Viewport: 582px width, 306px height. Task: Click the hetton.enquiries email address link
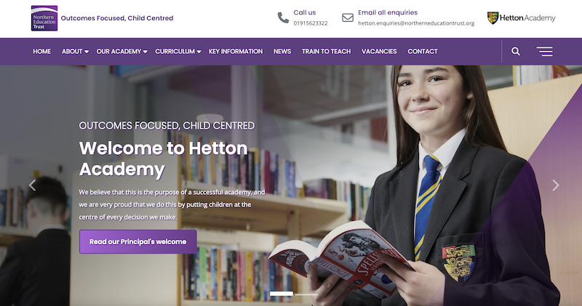[416, 23]
